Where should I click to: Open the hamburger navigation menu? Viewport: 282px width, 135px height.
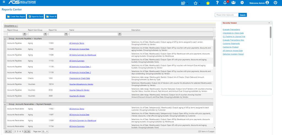coord(4,2)
